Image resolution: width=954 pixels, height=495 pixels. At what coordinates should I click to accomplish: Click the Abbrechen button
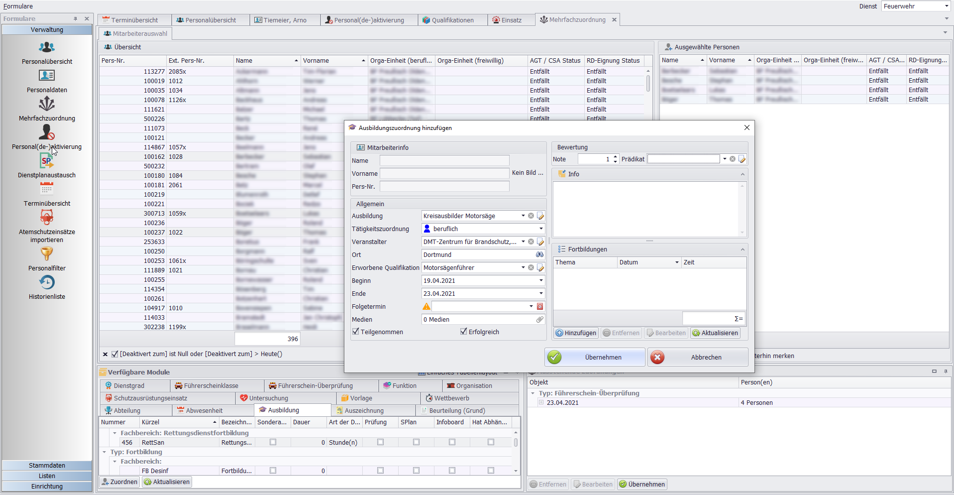(698, 357)
